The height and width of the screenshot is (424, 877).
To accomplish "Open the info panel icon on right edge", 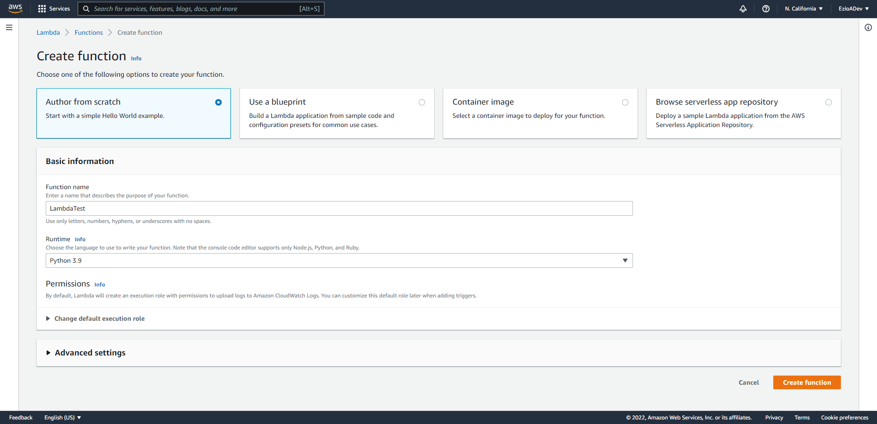I will [x=868, y=27].
